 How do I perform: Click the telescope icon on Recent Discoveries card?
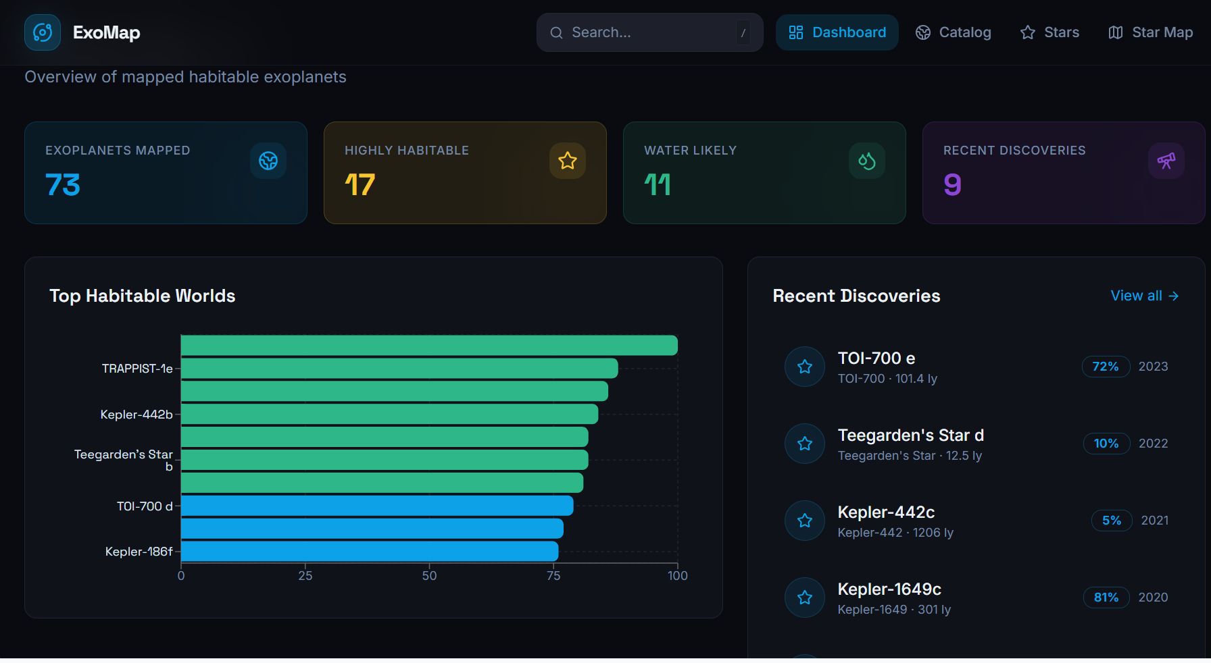[1166, 161]
